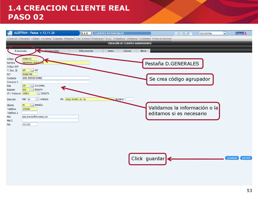This screenshot has width=258, height=197.
Task: Click the VOLVER button
Action: pyautogui.click(x=246, y=158)
